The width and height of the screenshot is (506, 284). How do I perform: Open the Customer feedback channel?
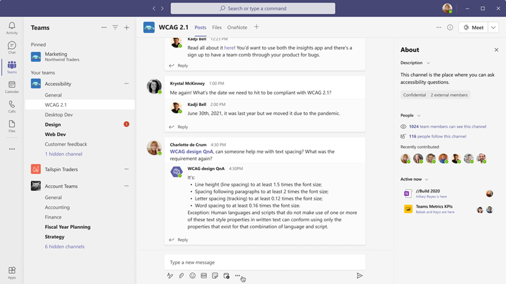point(66,144)
